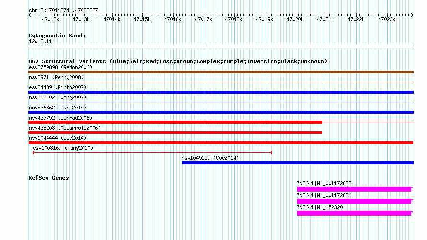Click the blue nsv1045159 gain bar
The image size is (427, 240).
[x=297, y=163]
